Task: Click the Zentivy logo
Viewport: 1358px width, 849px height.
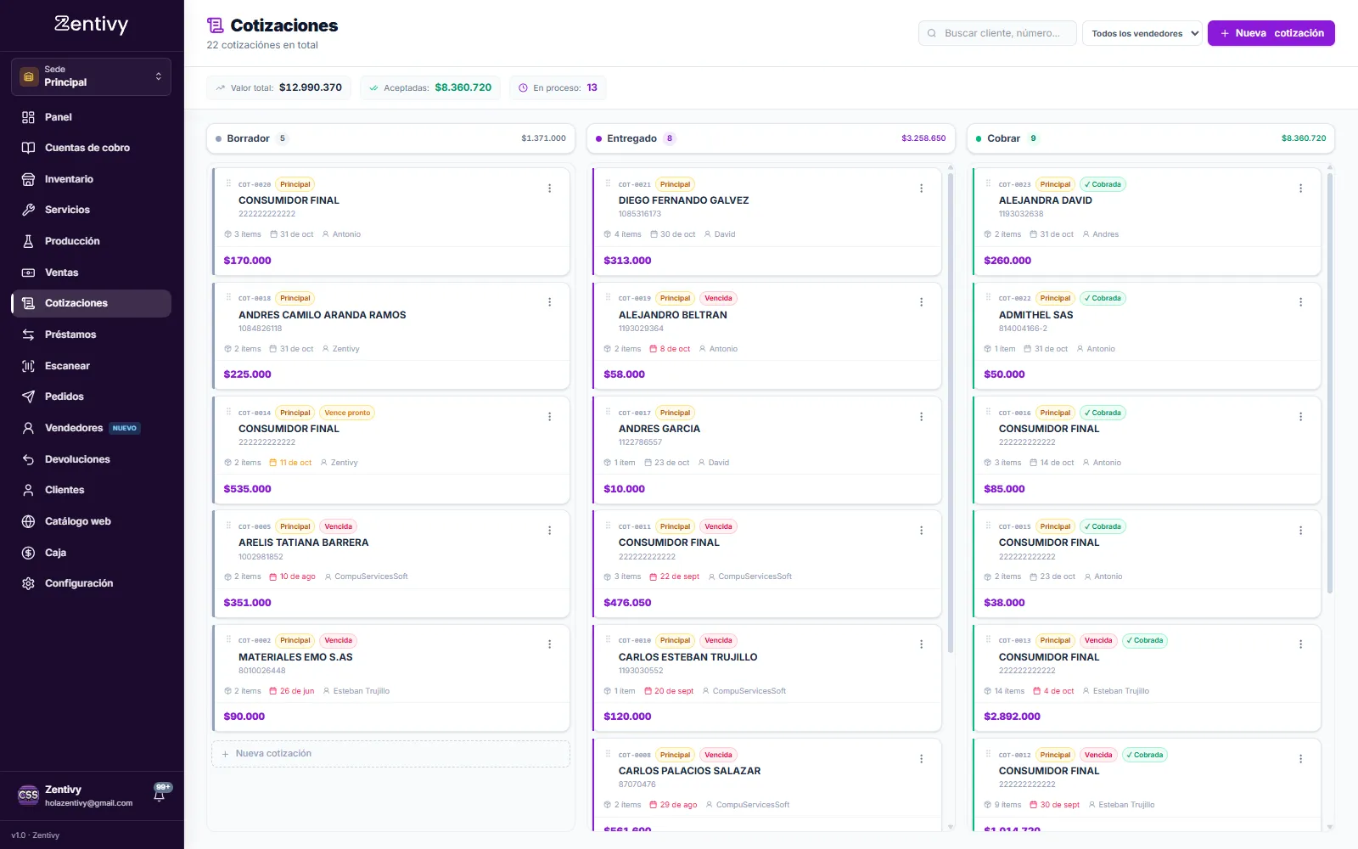Action: coord(92,25)
